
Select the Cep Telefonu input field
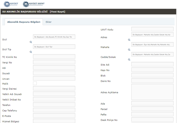coord(54,110)
